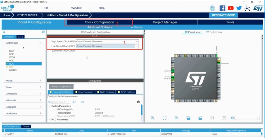
Task: Click the parameter search input field
Action: (x=60, y=102)
